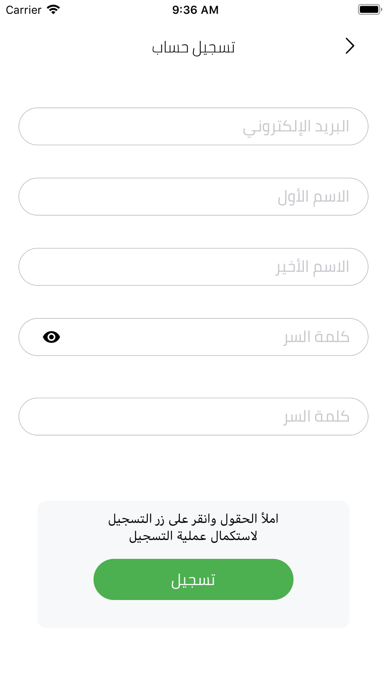The image size is (387, 689).
Task: Click the البريد الإلكتروني placeholder text
Action: (296, 127)
